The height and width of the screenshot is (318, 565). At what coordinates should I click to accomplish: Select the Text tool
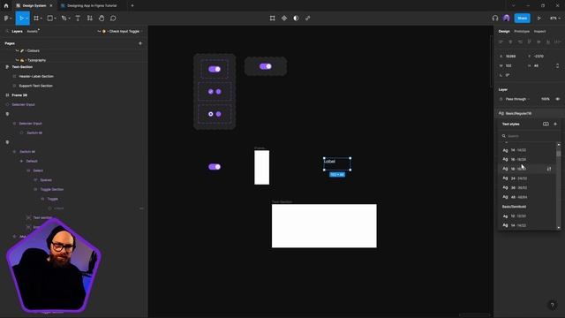(x=78, y=18)
